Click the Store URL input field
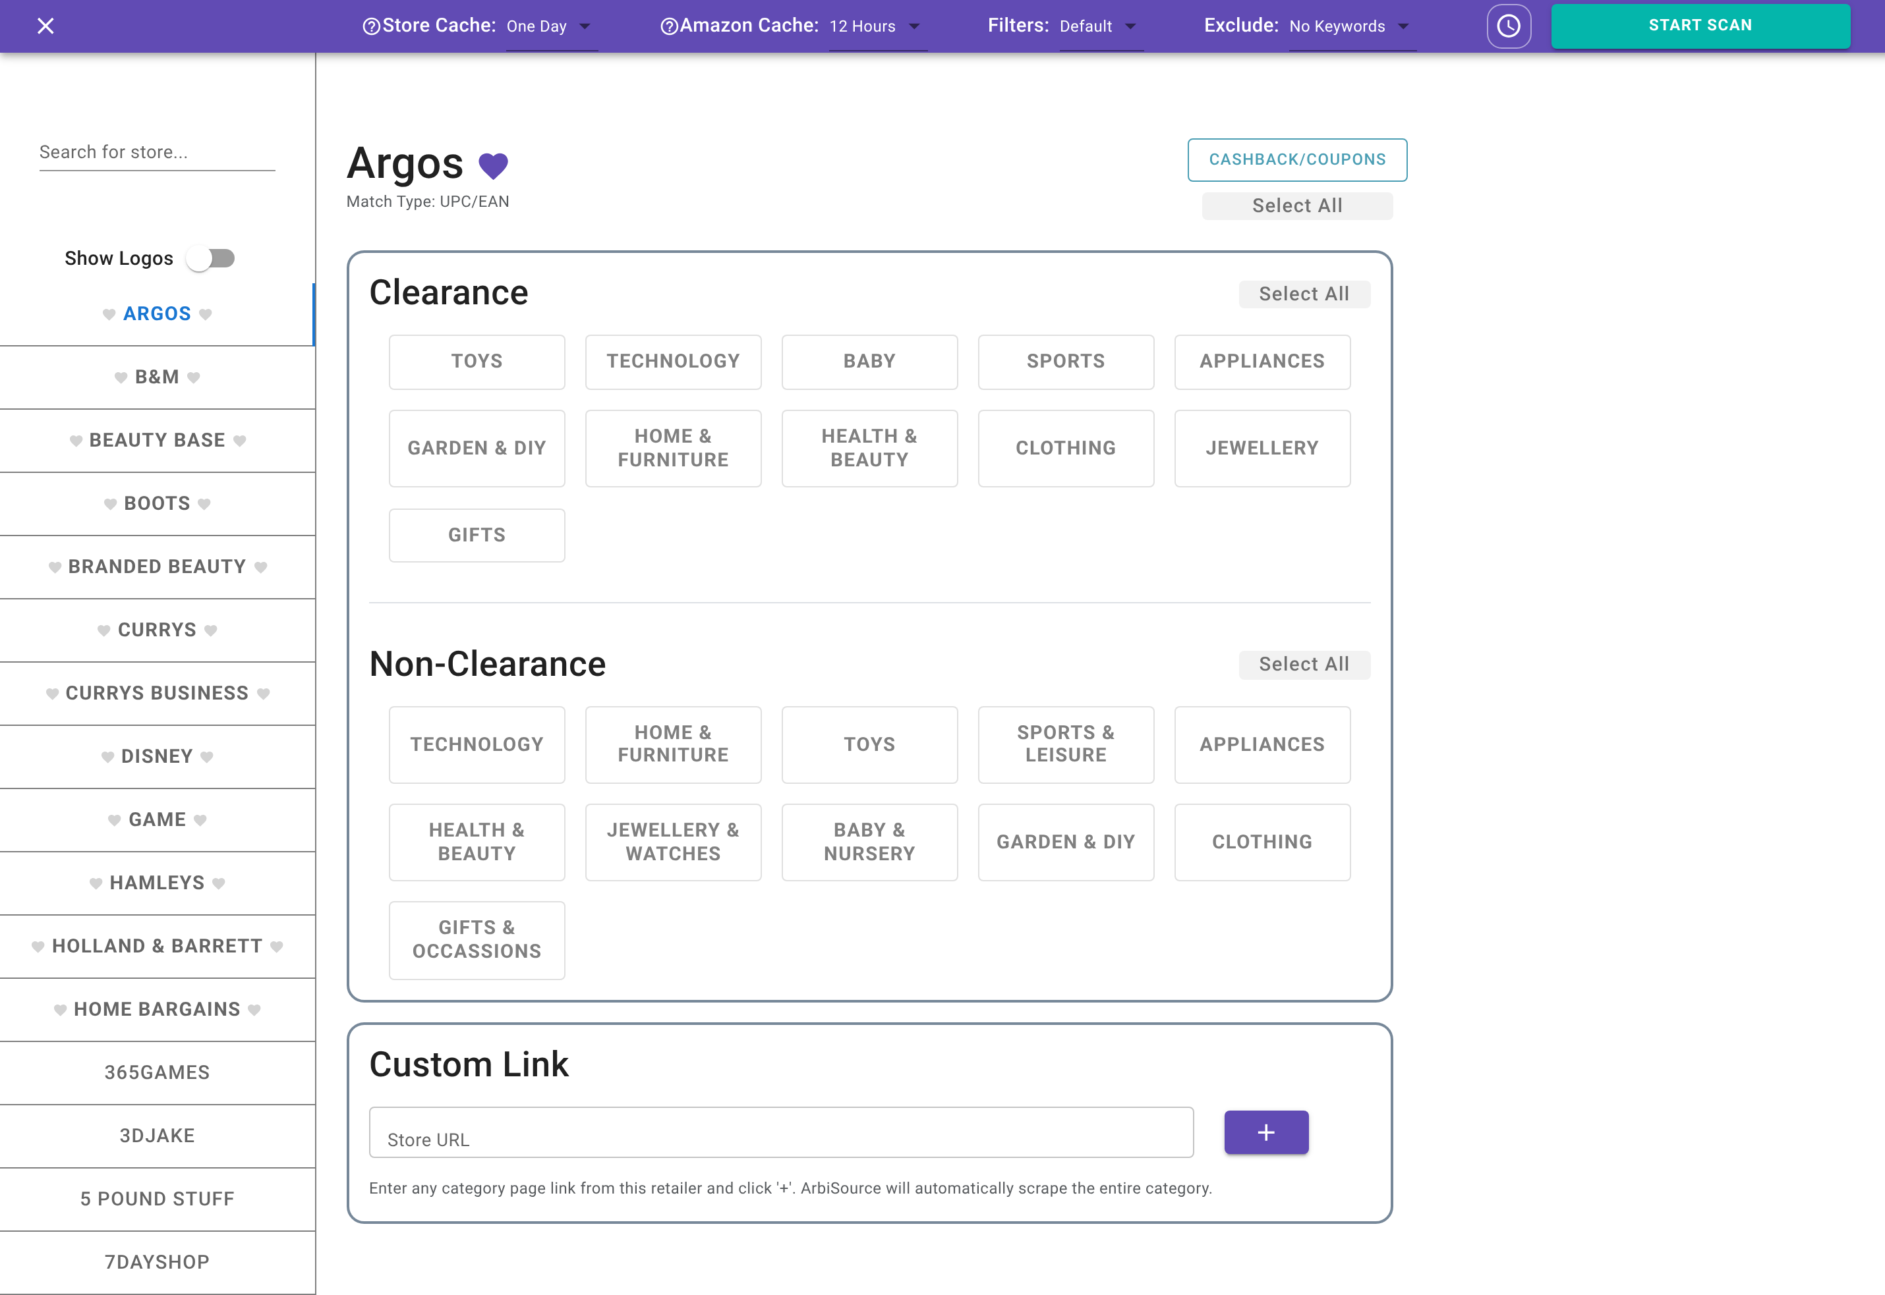This screenshot has height=1295, width=1885. 781,1133
